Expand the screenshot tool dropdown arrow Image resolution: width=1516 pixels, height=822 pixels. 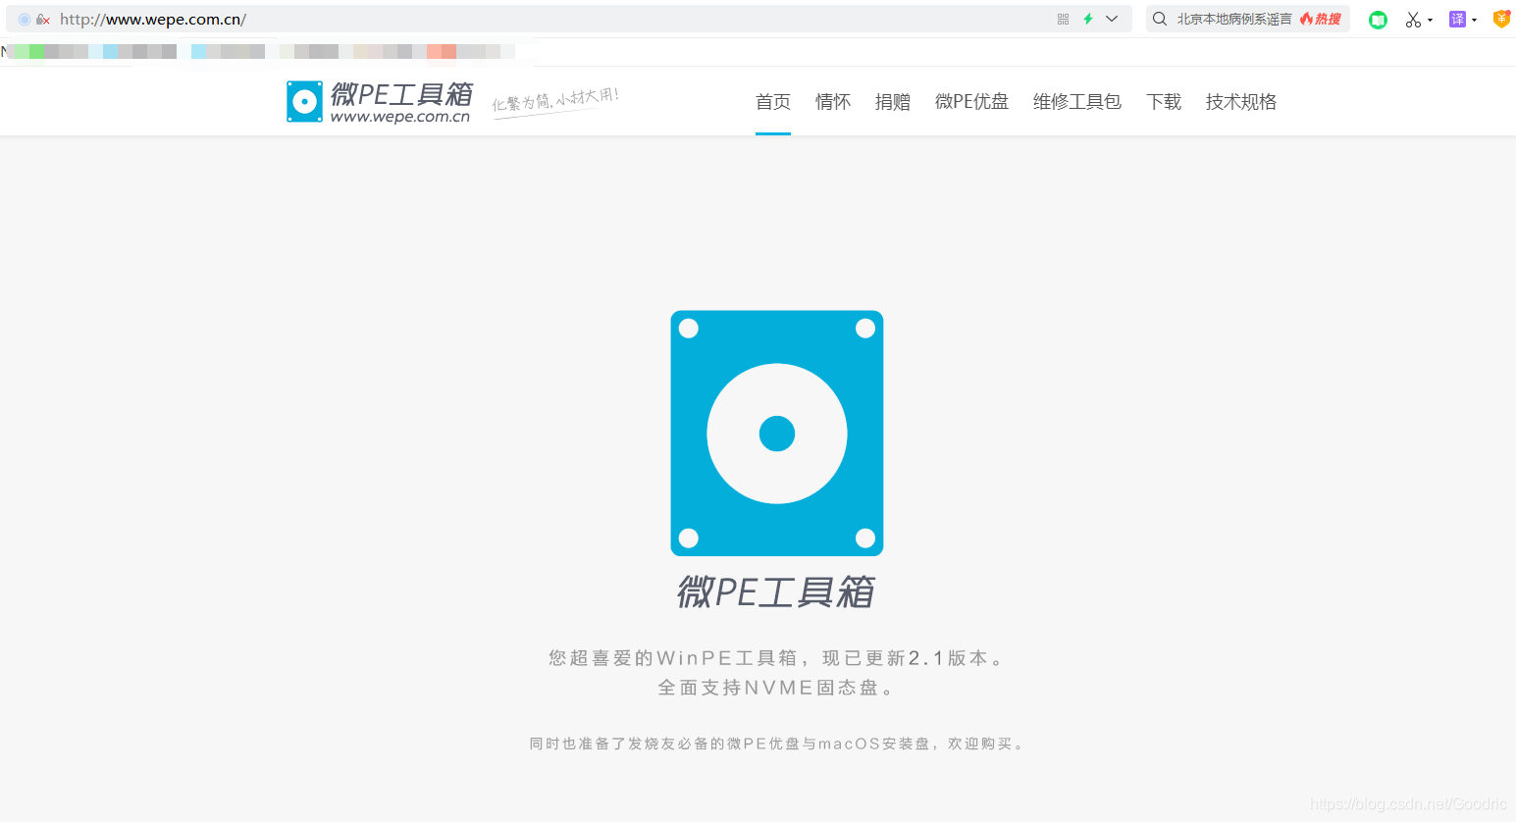(1430, 20)
